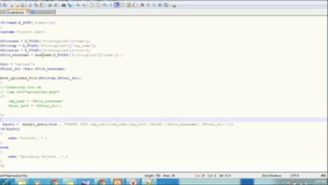This screenshot has height=185, width=328.
Task: Click the else keyword line
Action: (x=4, y=147)
